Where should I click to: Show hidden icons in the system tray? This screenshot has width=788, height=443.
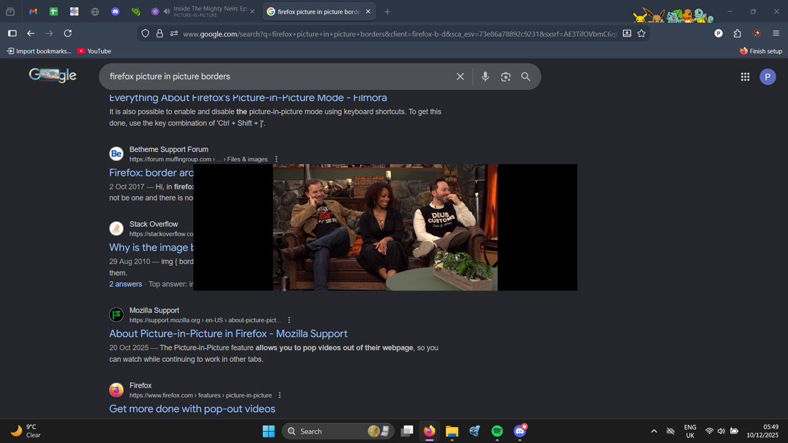pyautogui.click(x=654, y=431)
